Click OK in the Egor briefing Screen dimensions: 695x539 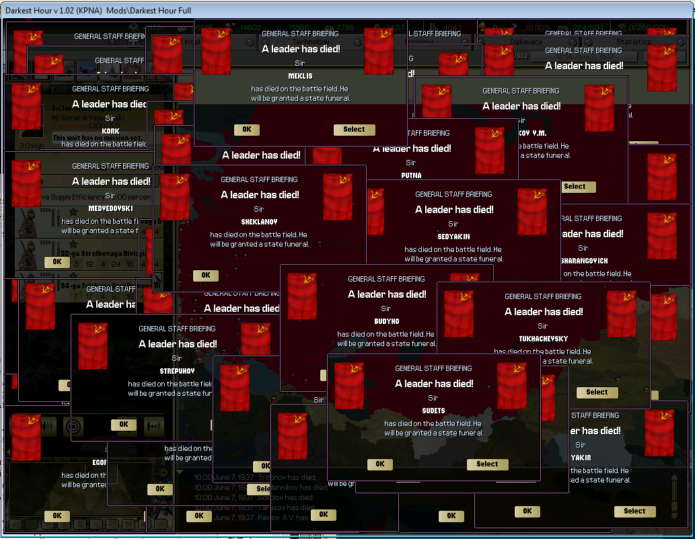(x=57, y=515)
